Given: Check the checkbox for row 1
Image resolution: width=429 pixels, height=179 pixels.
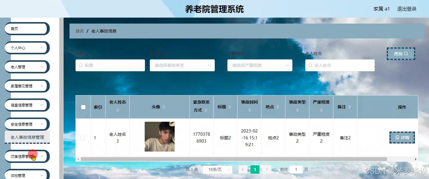Looking at the screenshot, I should point(83,138).
